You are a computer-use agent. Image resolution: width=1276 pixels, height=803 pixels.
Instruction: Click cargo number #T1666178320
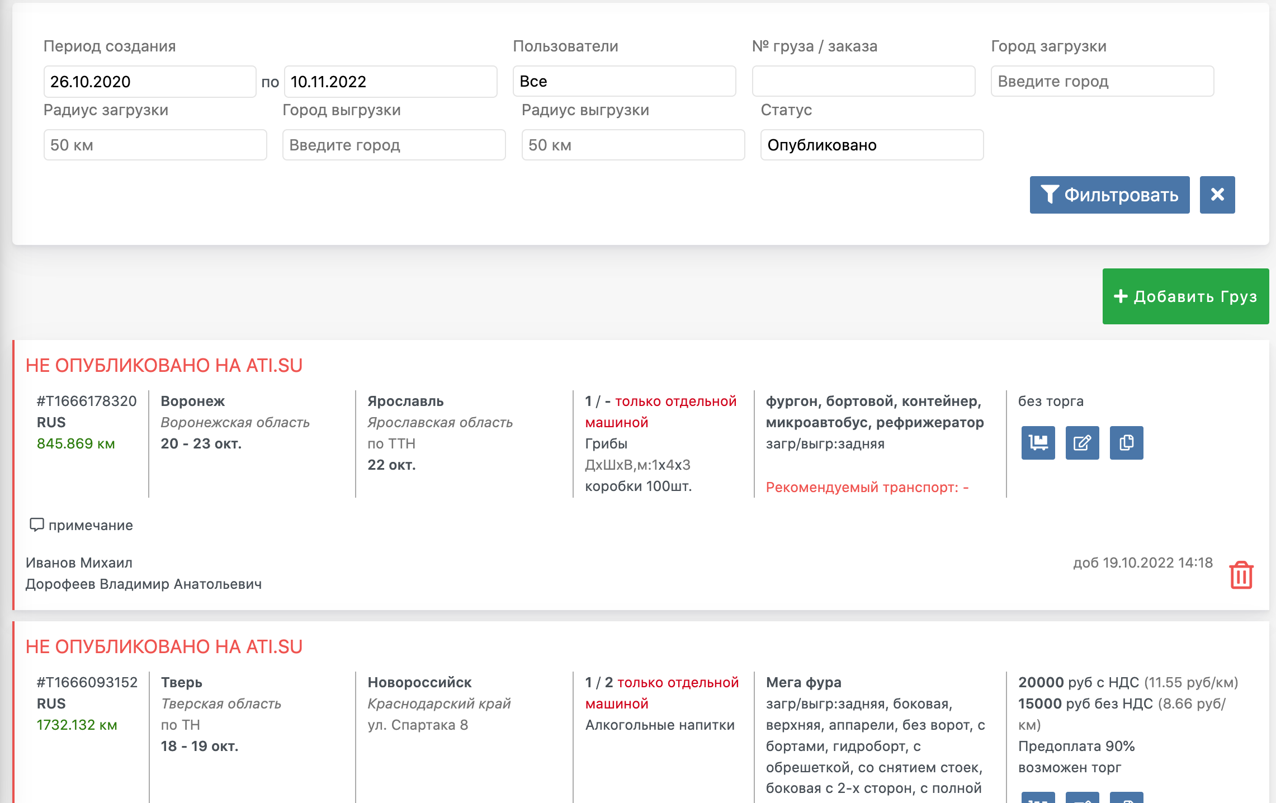click(x=87, y=401)
